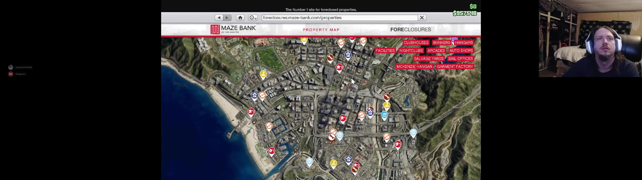Select the southernmost navy pin

[348, 160]
